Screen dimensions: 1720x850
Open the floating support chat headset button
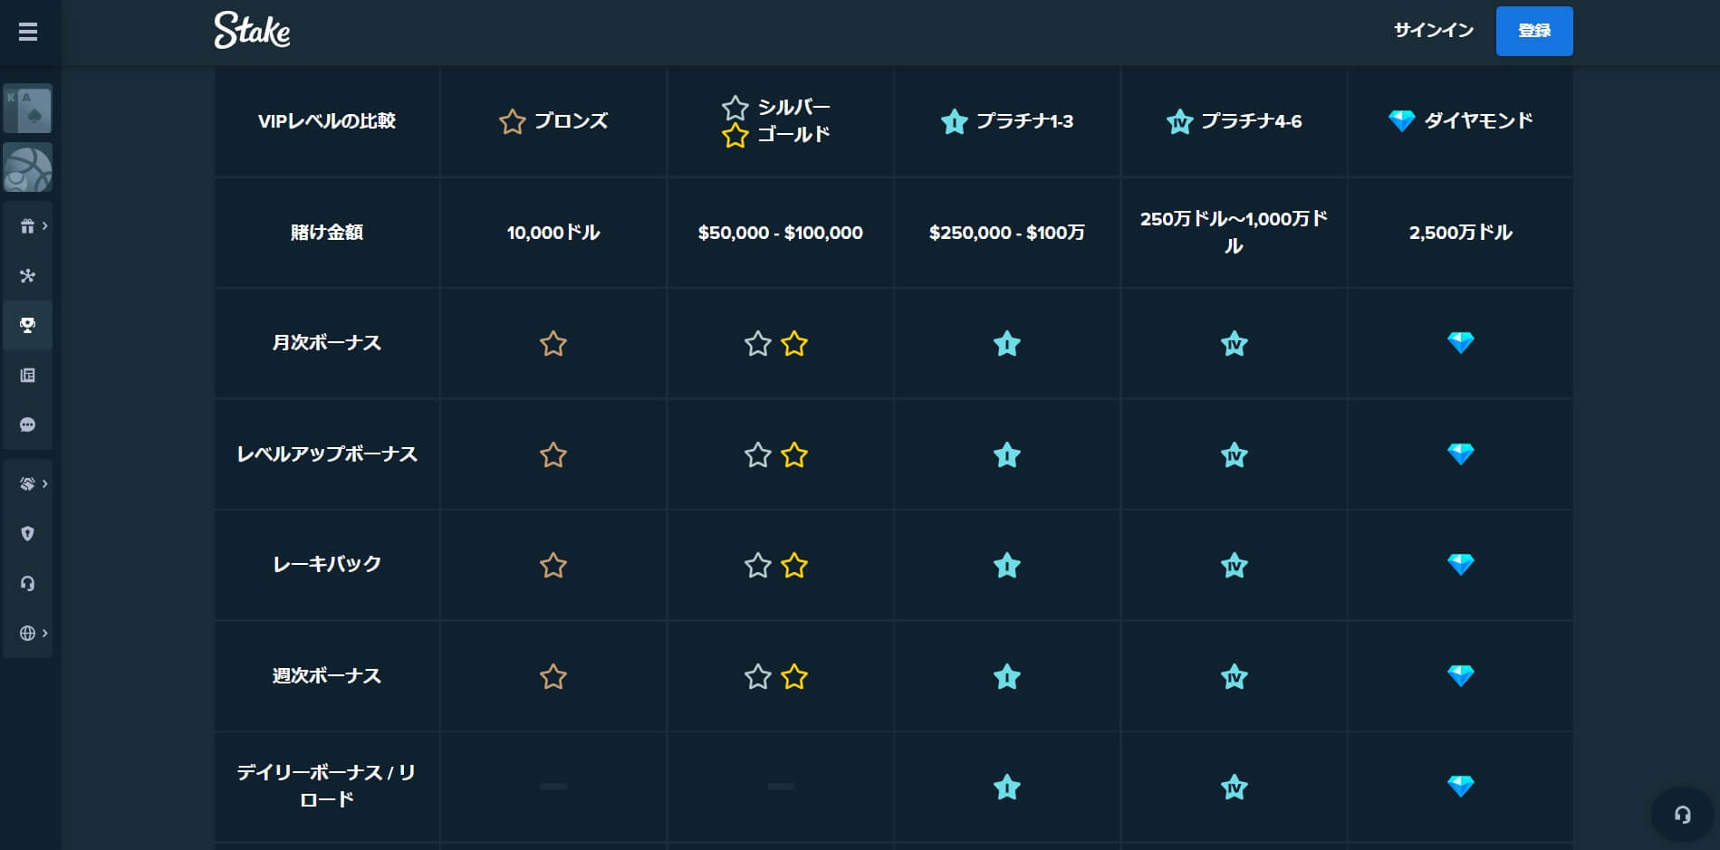point(1682,815)
